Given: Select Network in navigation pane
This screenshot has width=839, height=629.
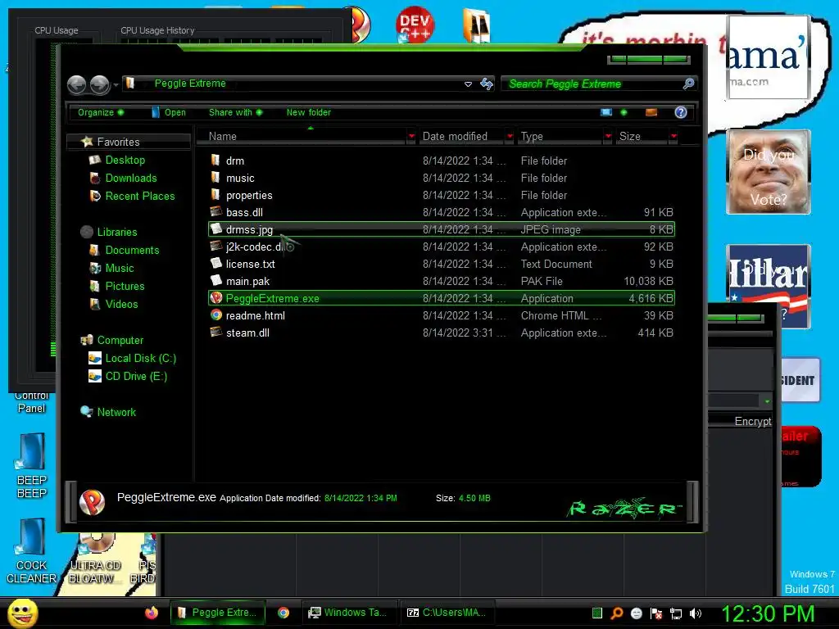Looking at the screenshot, I should (116, 413).
